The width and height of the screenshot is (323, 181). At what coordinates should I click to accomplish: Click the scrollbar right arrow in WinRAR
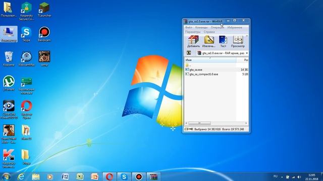pos(246,123)
